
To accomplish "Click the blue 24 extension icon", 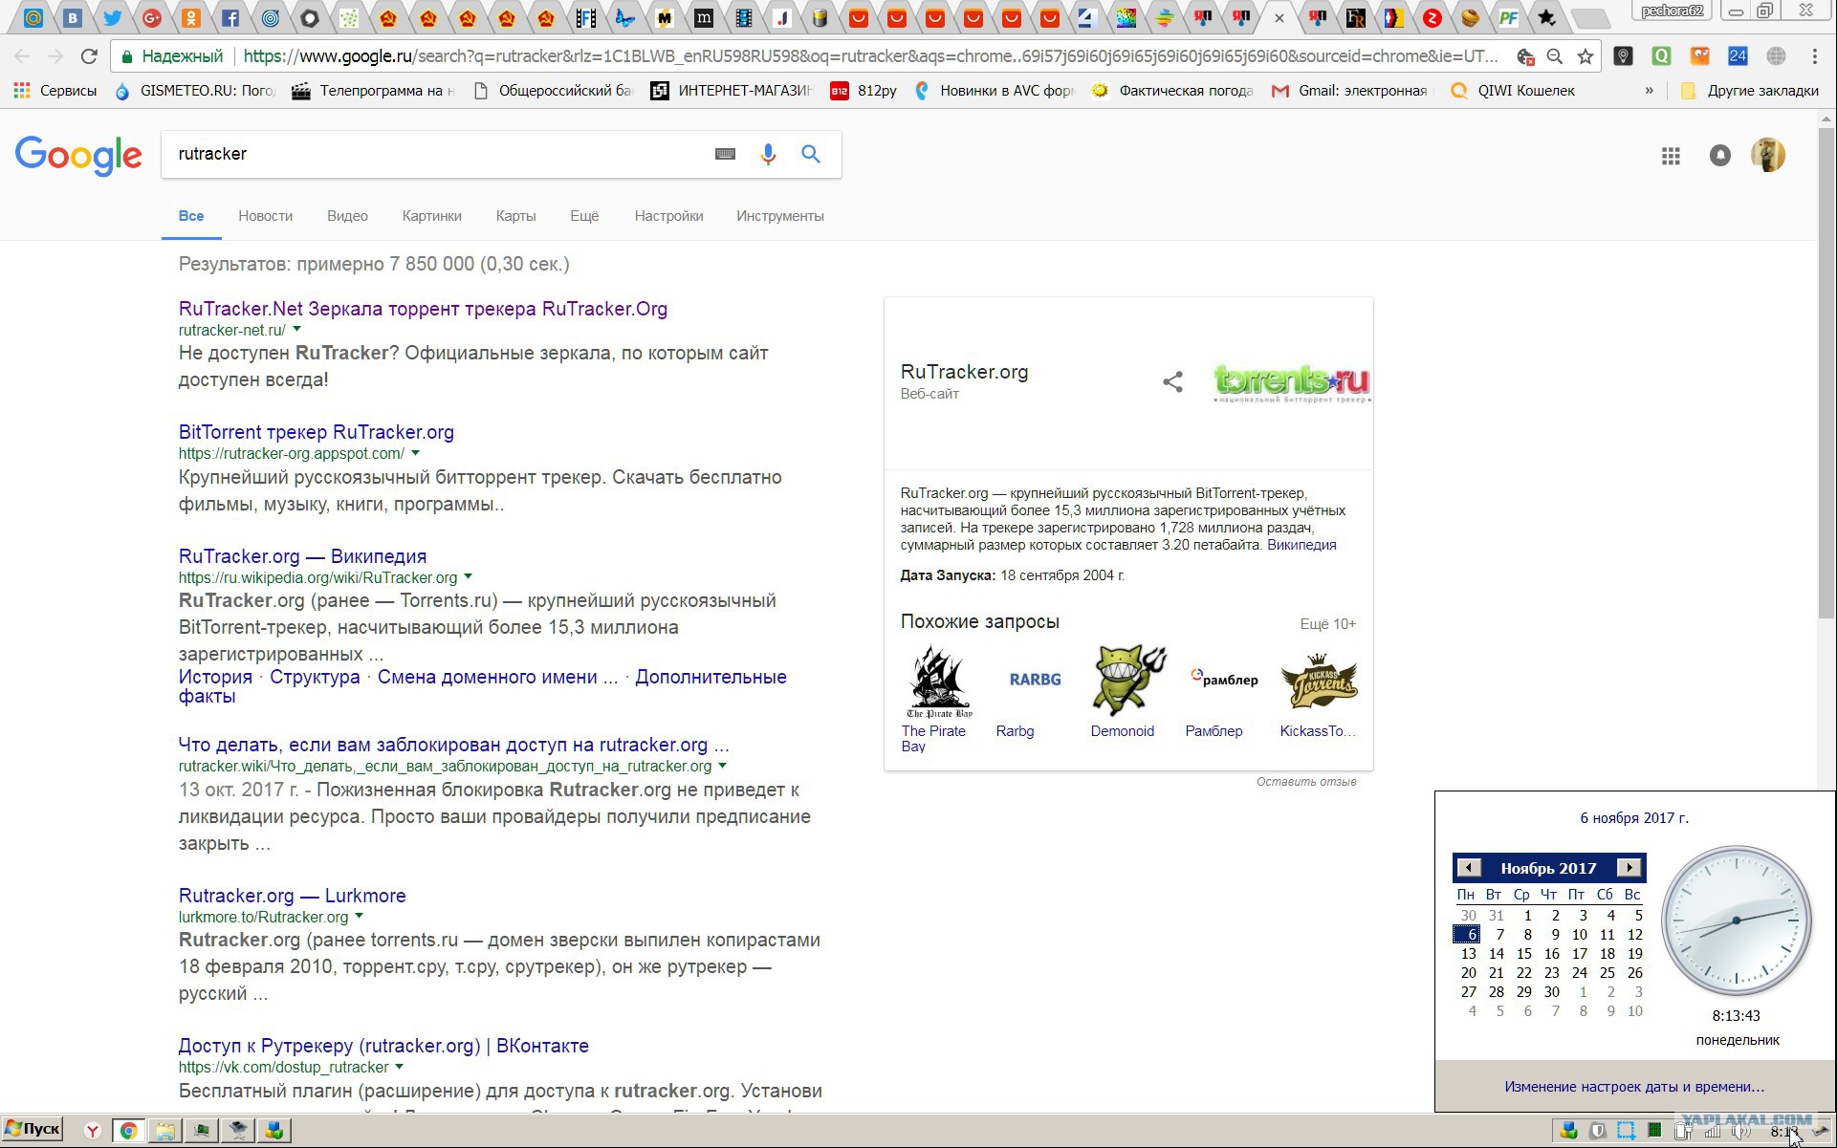I will pos(1738,56).
